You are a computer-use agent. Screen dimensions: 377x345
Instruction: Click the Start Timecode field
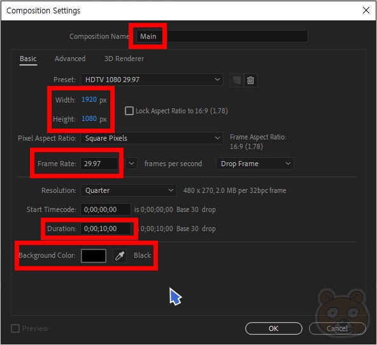coord(106,209)
